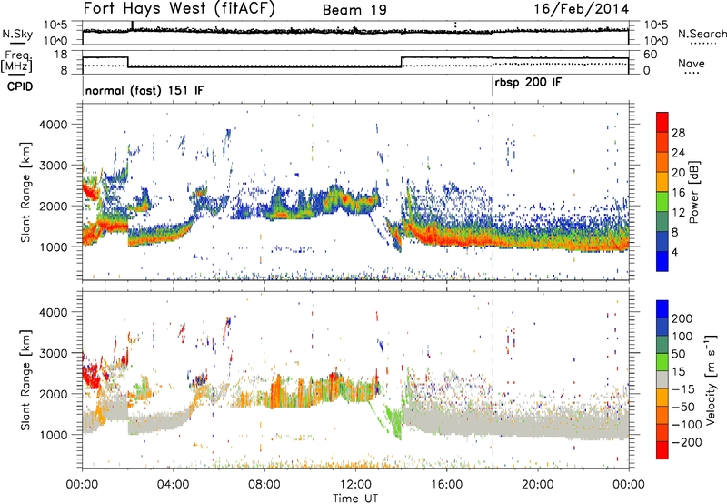727x504 pixels.
Task: Select the '4' power colorbar label
Action: coord(675,252)
